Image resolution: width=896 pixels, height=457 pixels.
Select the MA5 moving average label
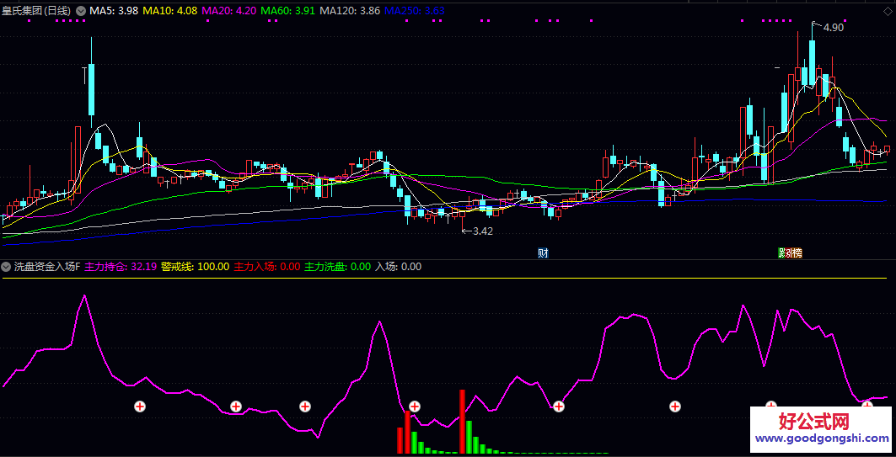pyautogui.click(x=114, y=11)
